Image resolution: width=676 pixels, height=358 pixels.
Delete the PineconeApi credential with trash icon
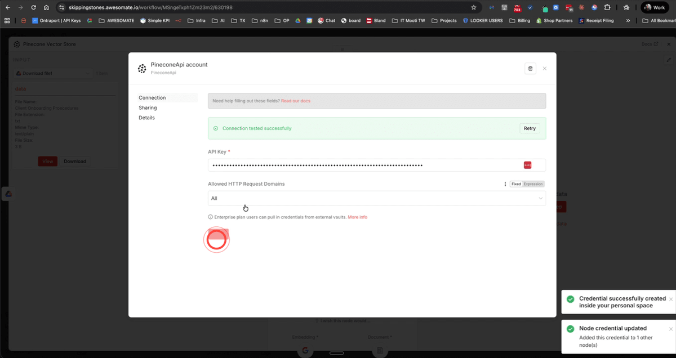pos(530,69)
